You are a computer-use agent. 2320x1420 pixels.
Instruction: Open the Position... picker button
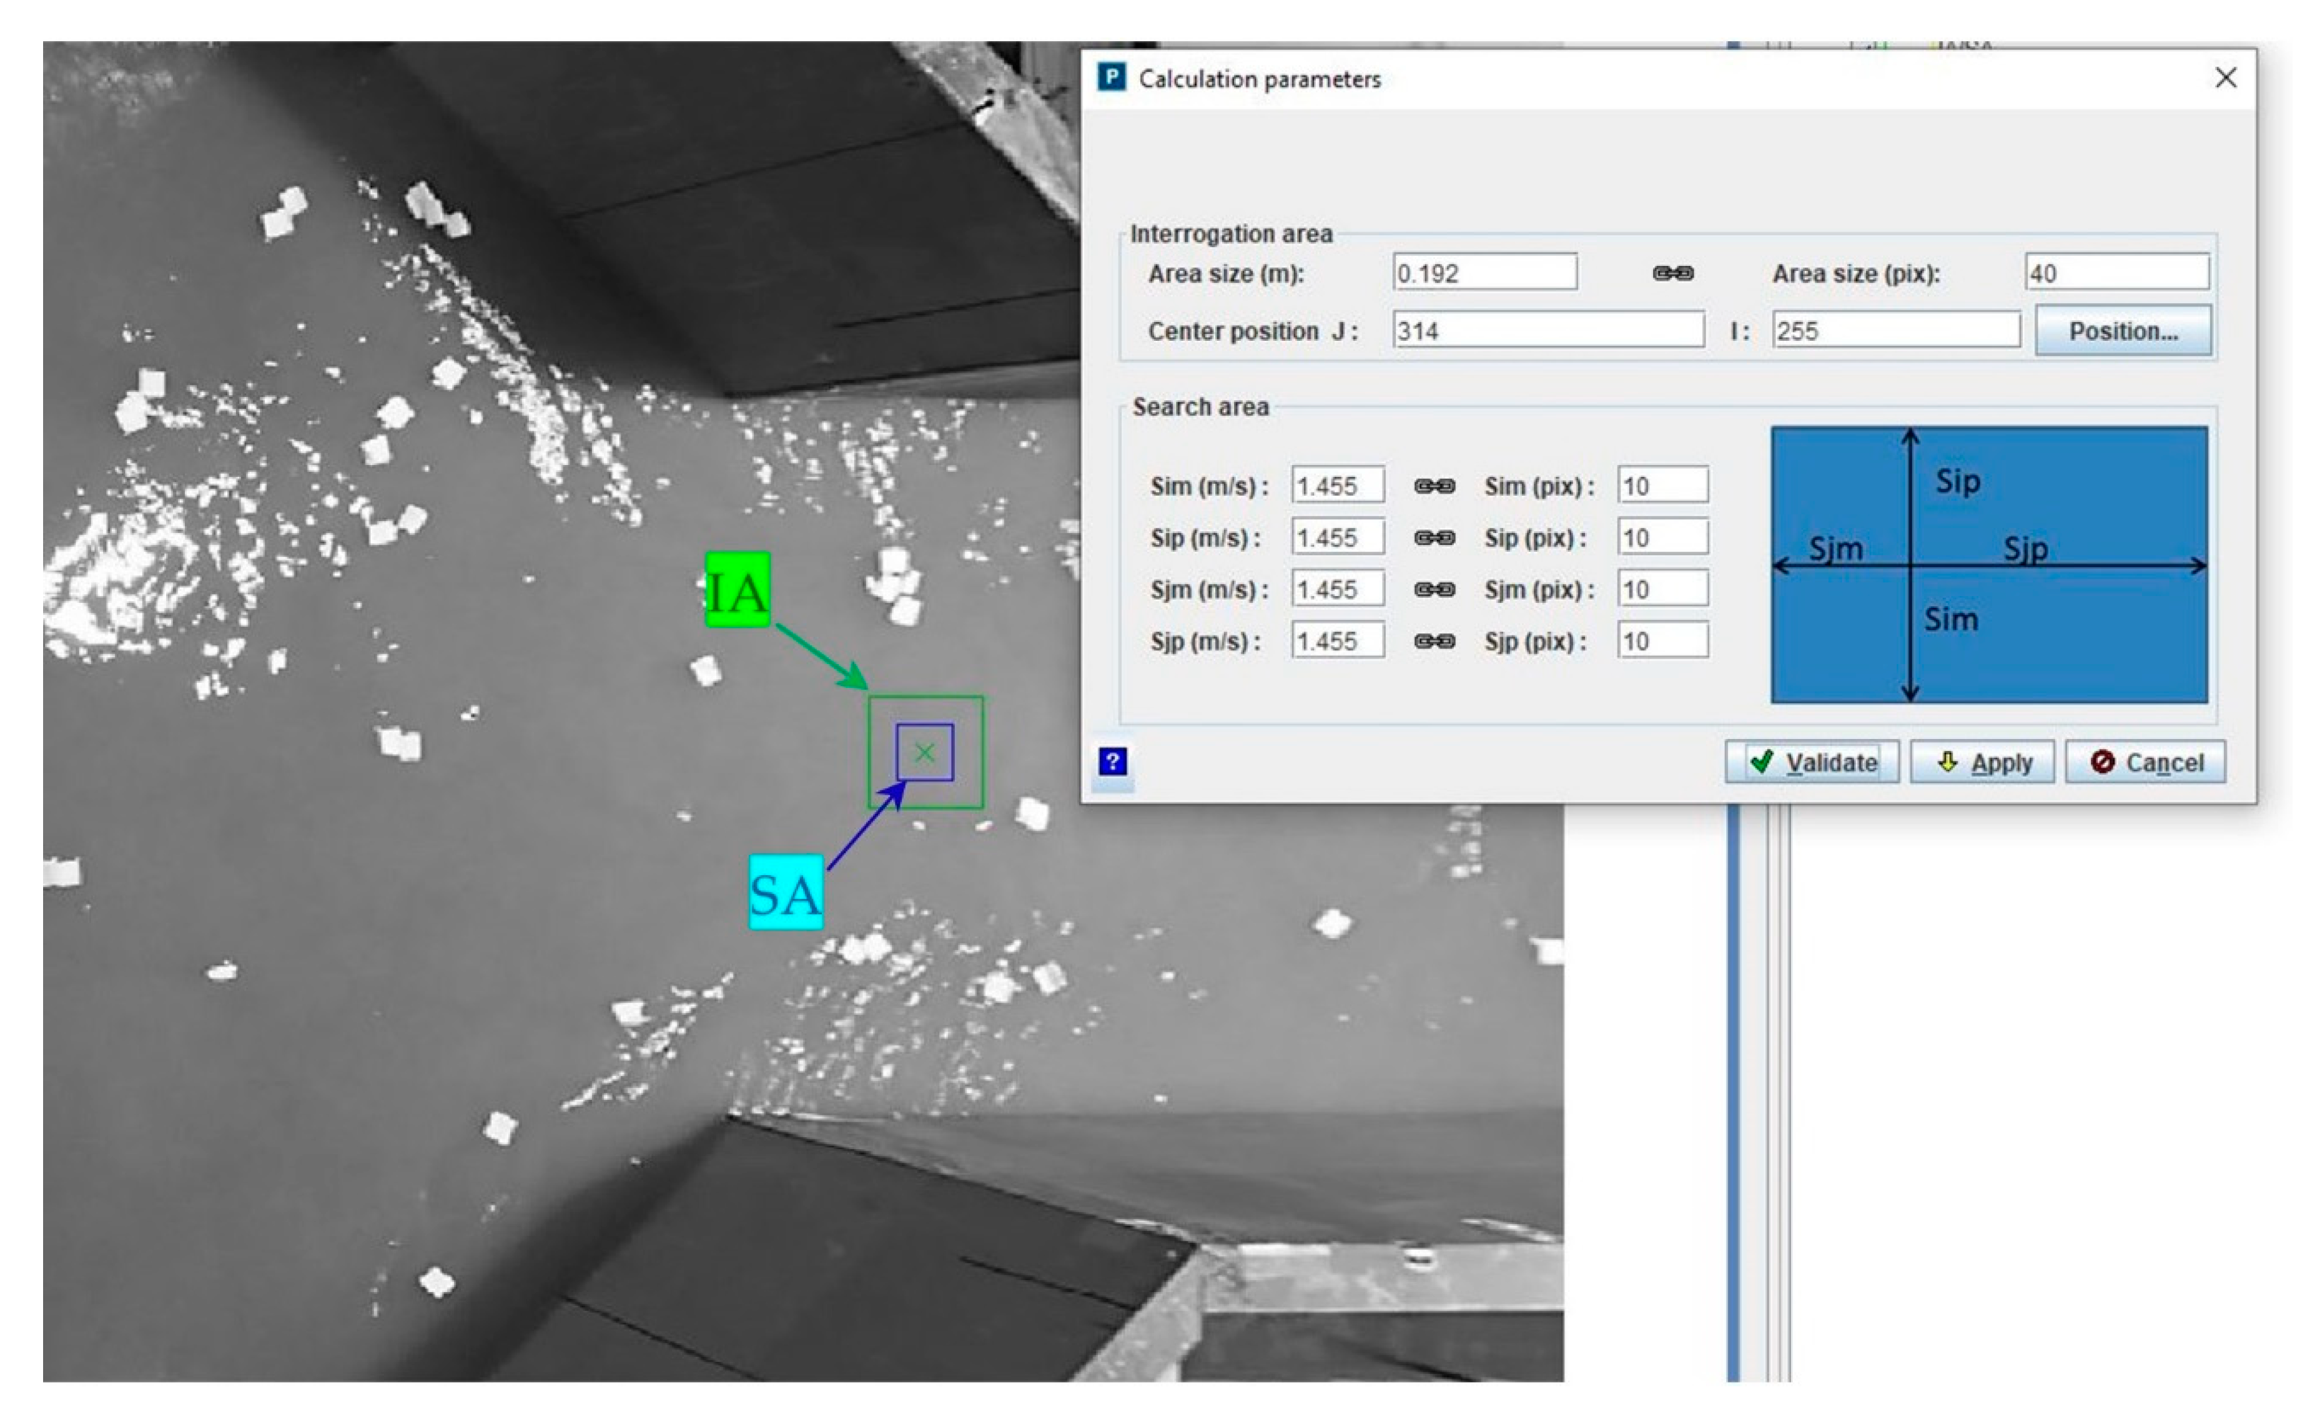pos(2123,331)
